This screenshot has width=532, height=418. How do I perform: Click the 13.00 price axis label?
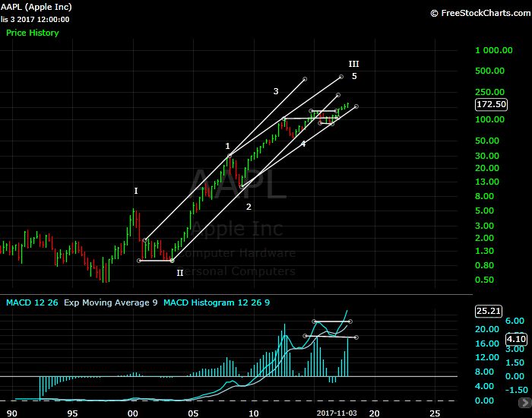[x=487, y=182]
